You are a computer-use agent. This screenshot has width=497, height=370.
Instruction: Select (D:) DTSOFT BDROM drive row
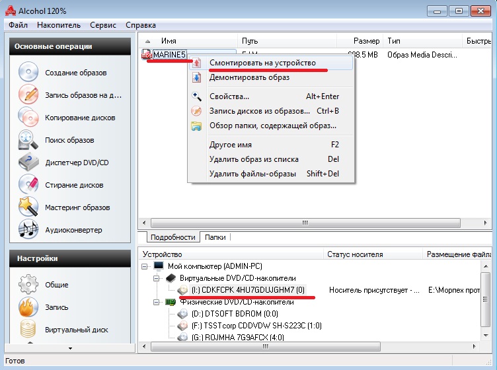coord(235,314)
